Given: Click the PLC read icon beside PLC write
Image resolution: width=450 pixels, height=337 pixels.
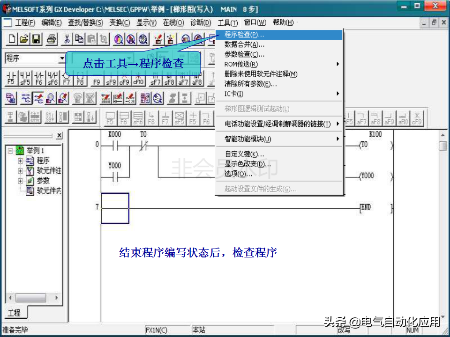Looking at the screenshot, I should coord(171,39).
